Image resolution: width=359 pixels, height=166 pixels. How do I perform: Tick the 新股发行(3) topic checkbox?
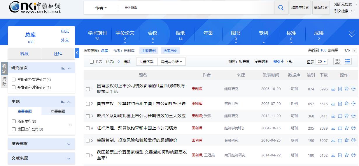(x=14, y=122)
